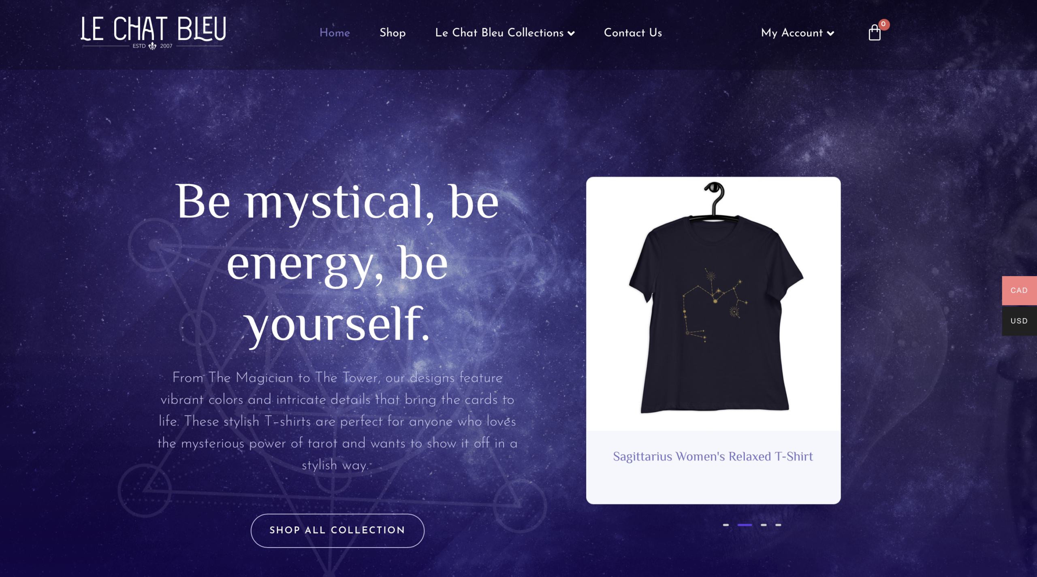The width and height of the screenshot is (1037, 577).
Task: Expand the My Account chevron
Action: 830,34
